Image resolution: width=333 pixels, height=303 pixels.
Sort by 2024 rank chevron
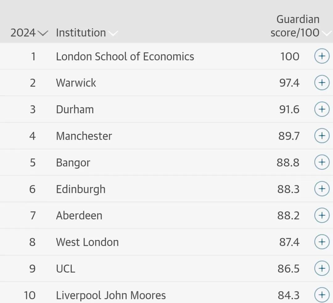pos(43,33)
